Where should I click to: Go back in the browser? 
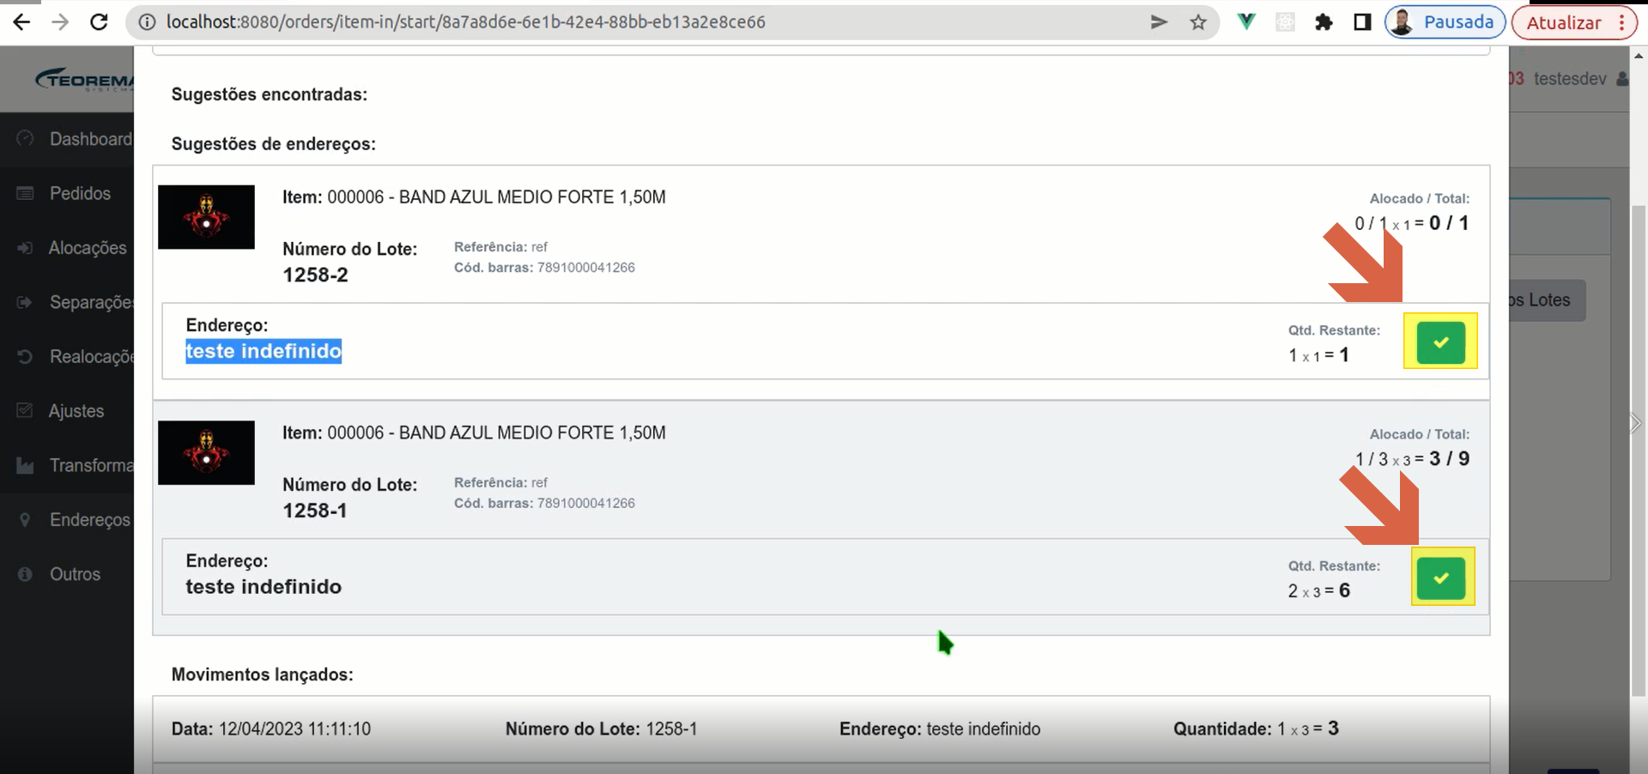pos(21,21)
